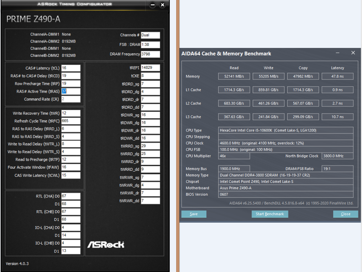Click the Memory Latency result 47.8 ns
Viewport: 362px width, 272px height.
[337, 76]
